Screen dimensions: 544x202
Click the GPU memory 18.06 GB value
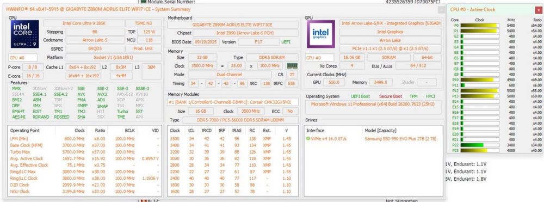(353, 57)
